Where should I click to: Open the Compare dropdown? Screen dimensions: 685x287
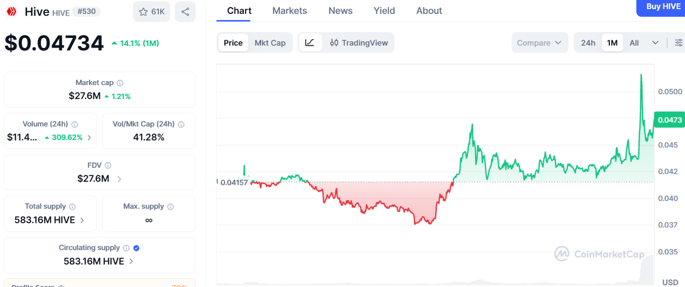click(540, 43)
